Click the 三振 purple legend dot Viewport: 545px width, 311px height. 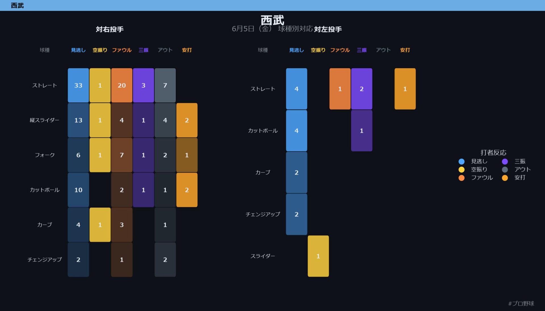pos(505,161)
